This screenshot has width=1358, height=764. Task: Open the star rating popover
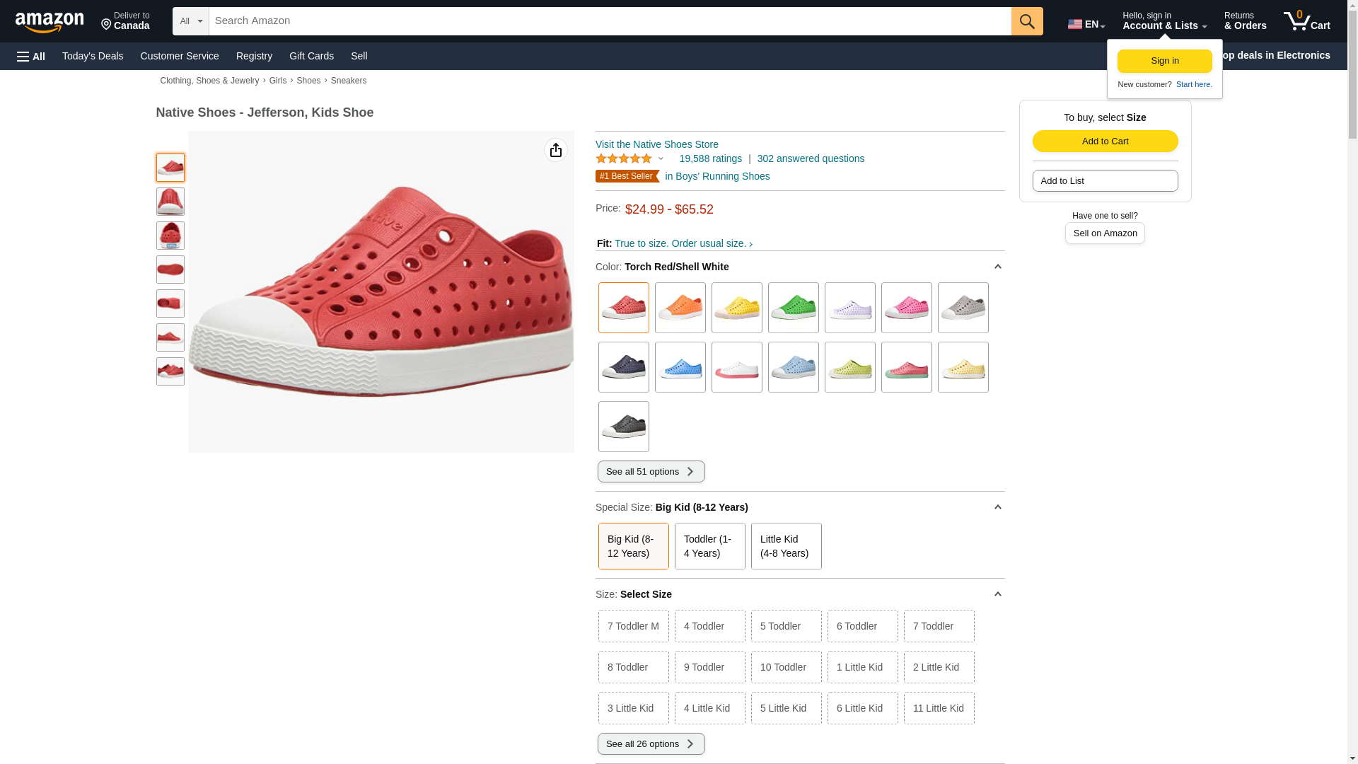coord(629,158)
